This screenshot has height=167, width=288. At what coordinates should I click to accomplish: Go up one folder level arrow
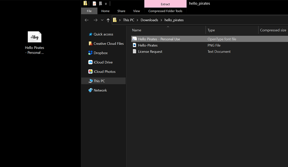[x=108, y=20]
